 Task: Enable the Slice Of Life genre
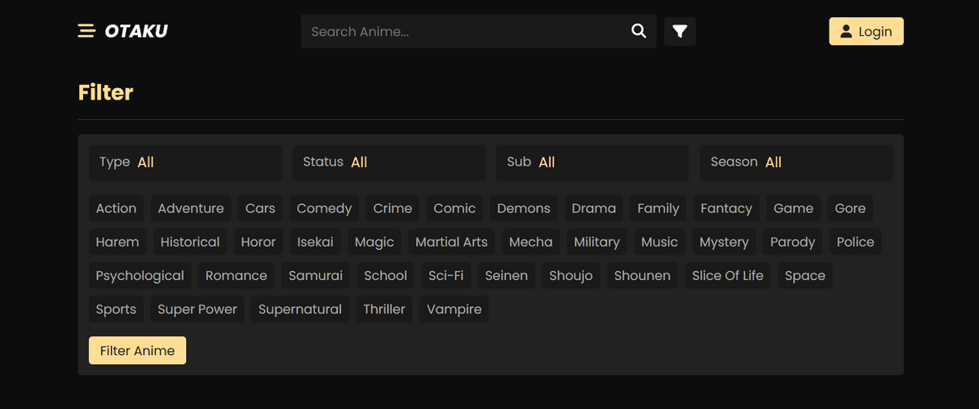[x=728, y=275]
